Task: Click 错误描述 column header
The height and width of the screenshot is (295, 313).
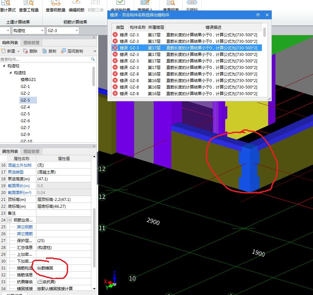Action: (213, 27)
